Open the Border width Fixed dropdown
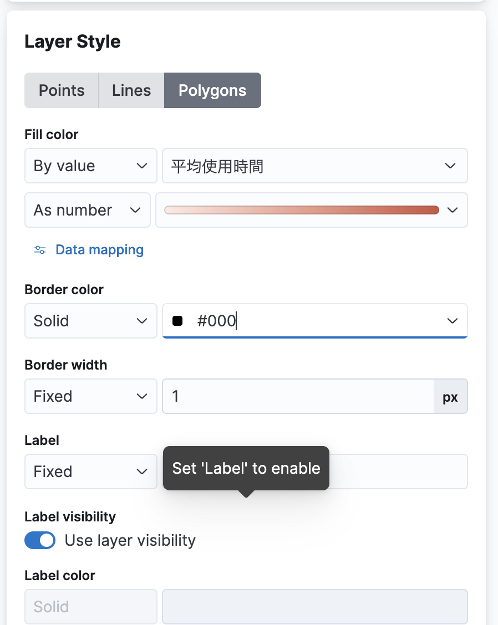Viewport: 498px width, 625px height. click(x=91, y=396)
